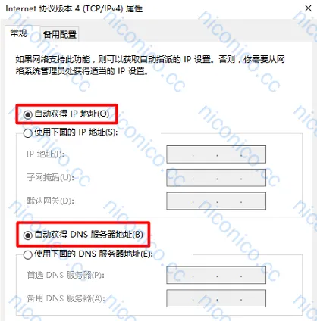Close the TCP/IPv4 properties dialog
The height and width of the screenshot is (321, 317).
tap(308, 8)
